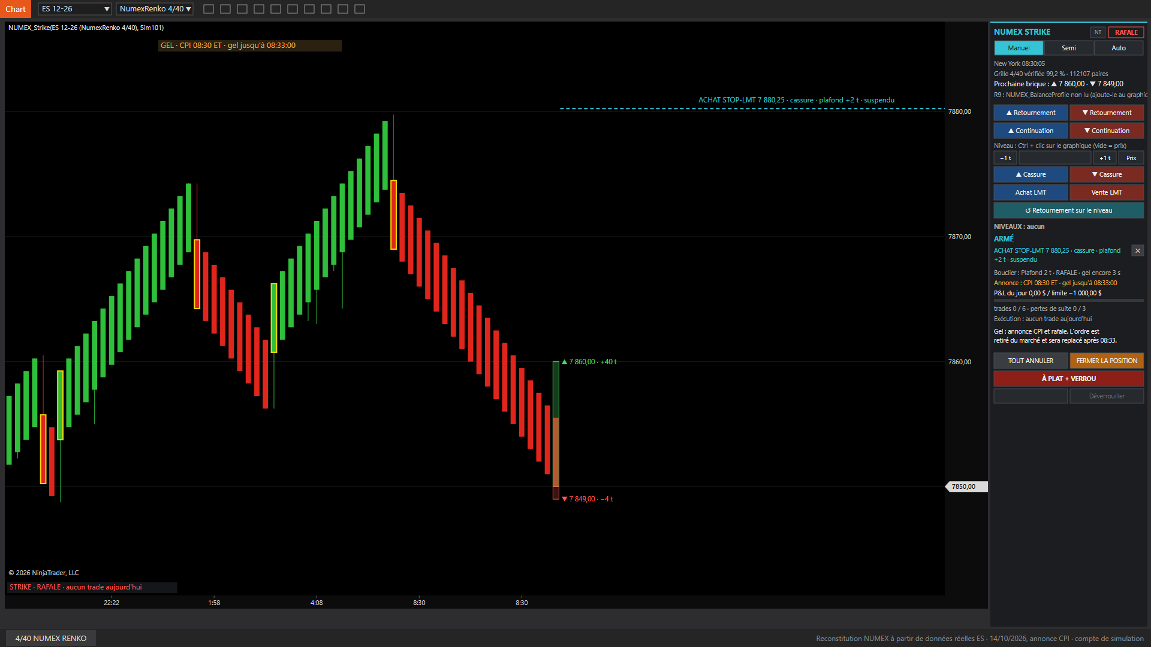This screenshot has width=1151, height=647.
Task: Click the ▼ 7 849,00 · −4 t projection label
Action: point(587,499)
